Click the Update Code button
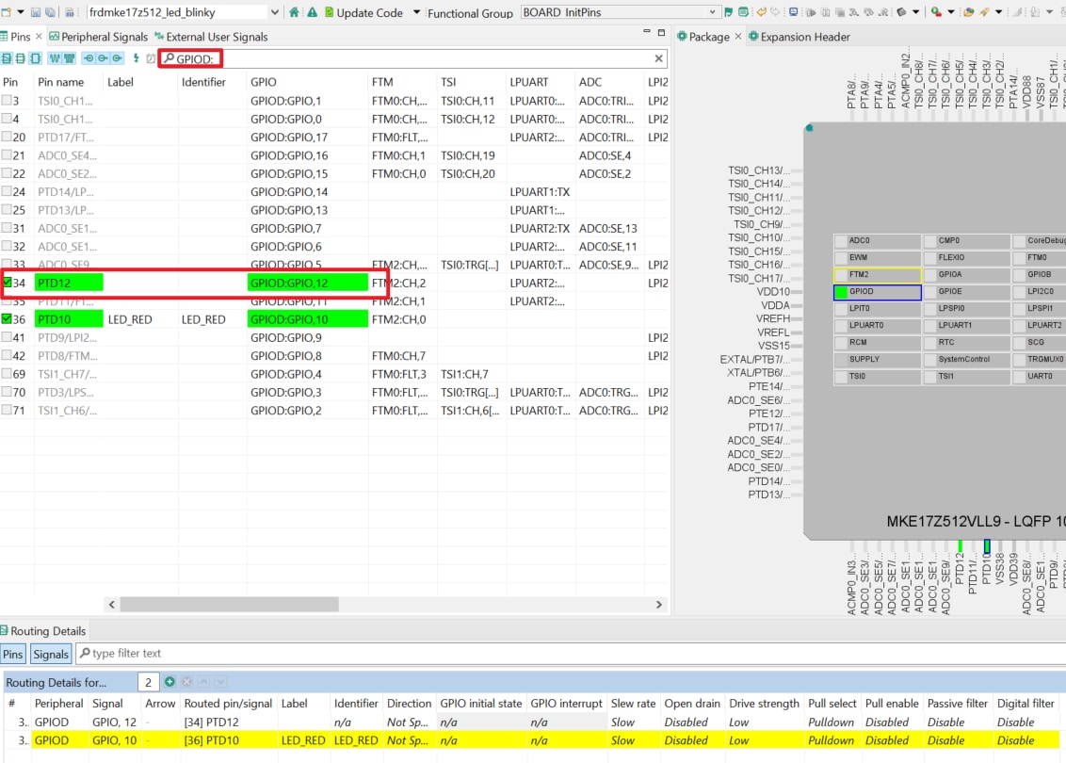This screenshot has width=1066, height=763. point(366,12)
